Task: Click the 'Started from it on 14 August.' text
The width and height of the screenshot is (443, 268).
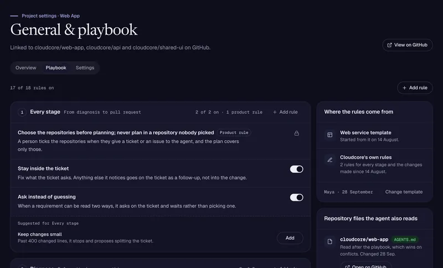Action: pos(369,140)
